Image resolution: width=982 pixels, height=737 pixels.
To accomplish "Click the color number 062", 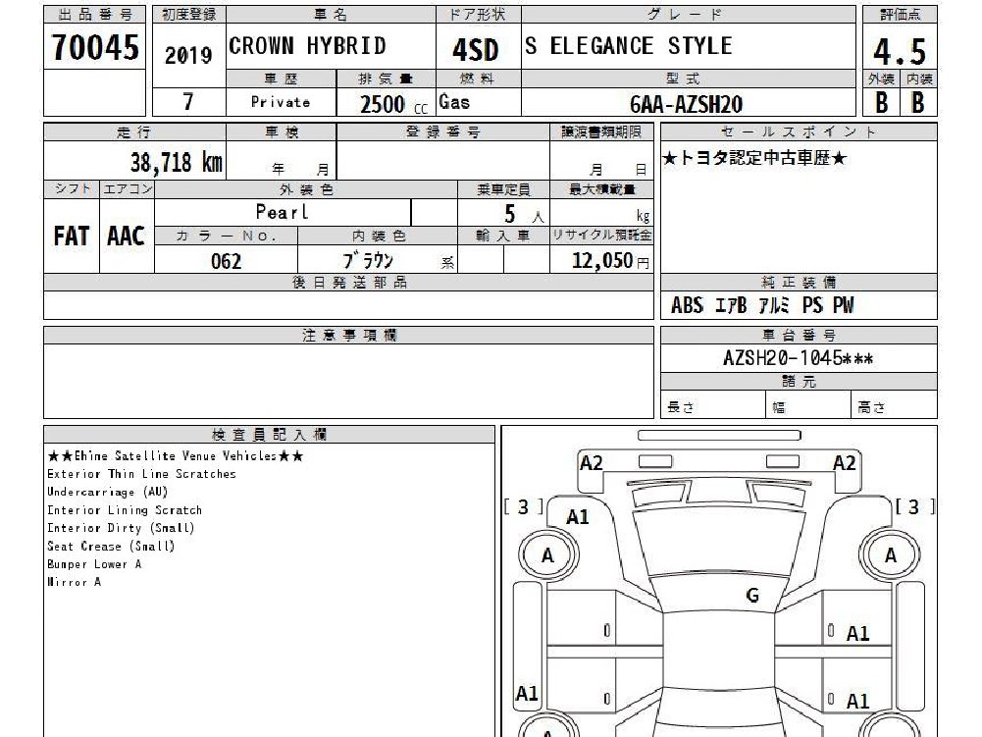I will point(226,261).
